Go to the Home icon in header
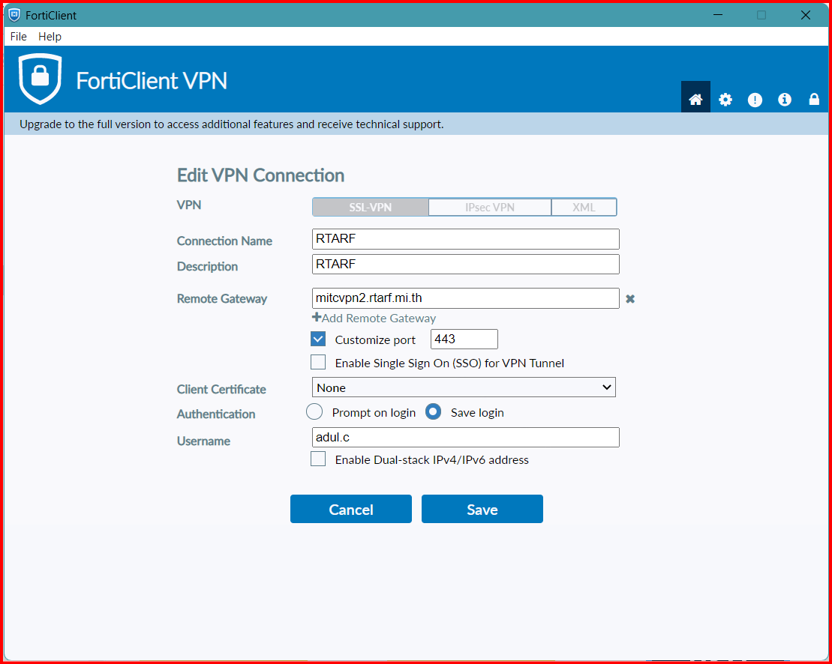 click(x=695, y=99)
